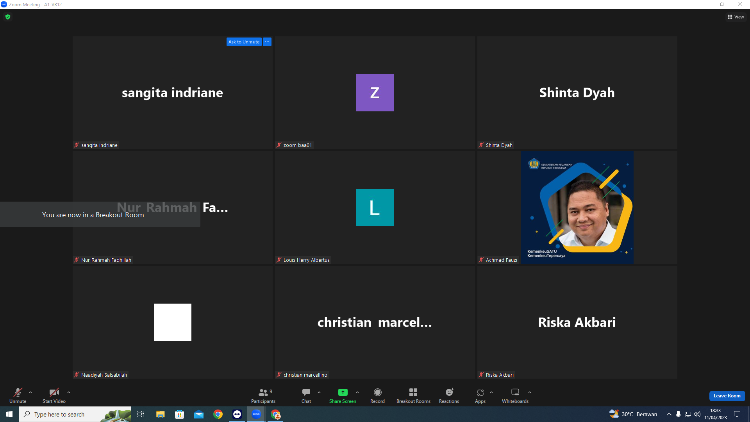Switch to the Zoom taskbar icon

pos(256,414)
